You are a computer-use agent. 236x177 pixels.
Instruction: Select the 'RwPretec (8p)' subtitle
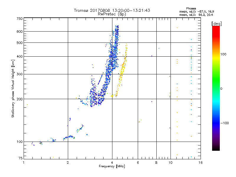[112, 14]
